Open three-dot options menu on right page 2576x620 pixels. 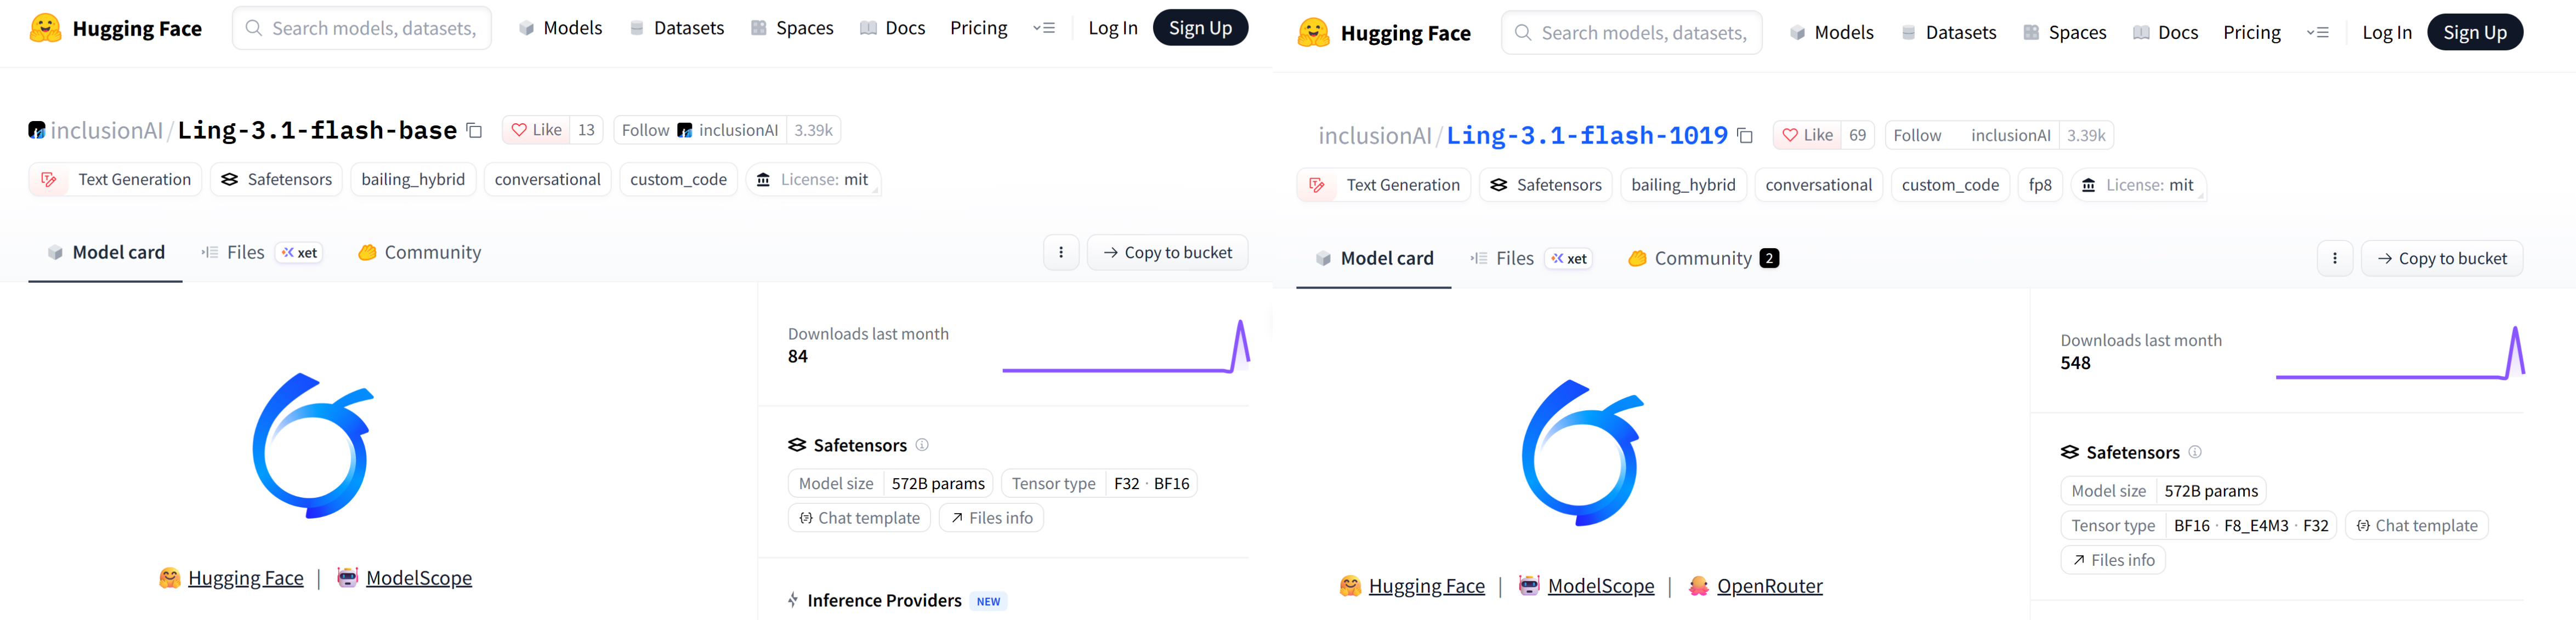click(2335, 259)
